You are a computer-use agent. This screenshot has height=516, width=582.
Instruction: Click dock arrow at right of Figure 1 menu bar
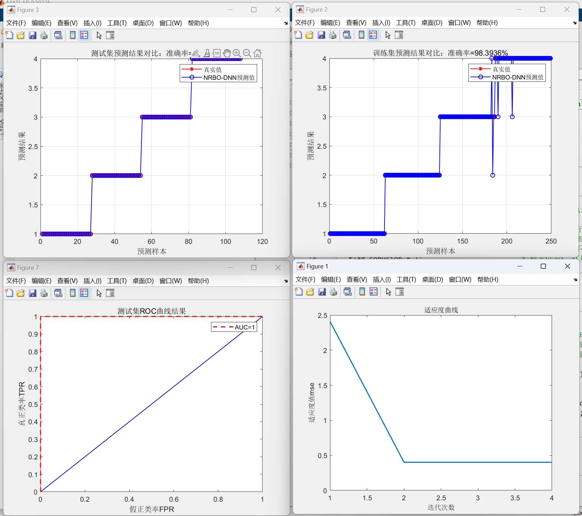pyautogui.click(x=576, y=280)
